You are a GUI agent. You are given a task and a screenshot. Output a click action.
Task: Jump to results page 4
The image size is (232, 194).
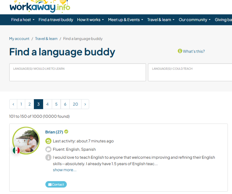[x=47, y=104]
